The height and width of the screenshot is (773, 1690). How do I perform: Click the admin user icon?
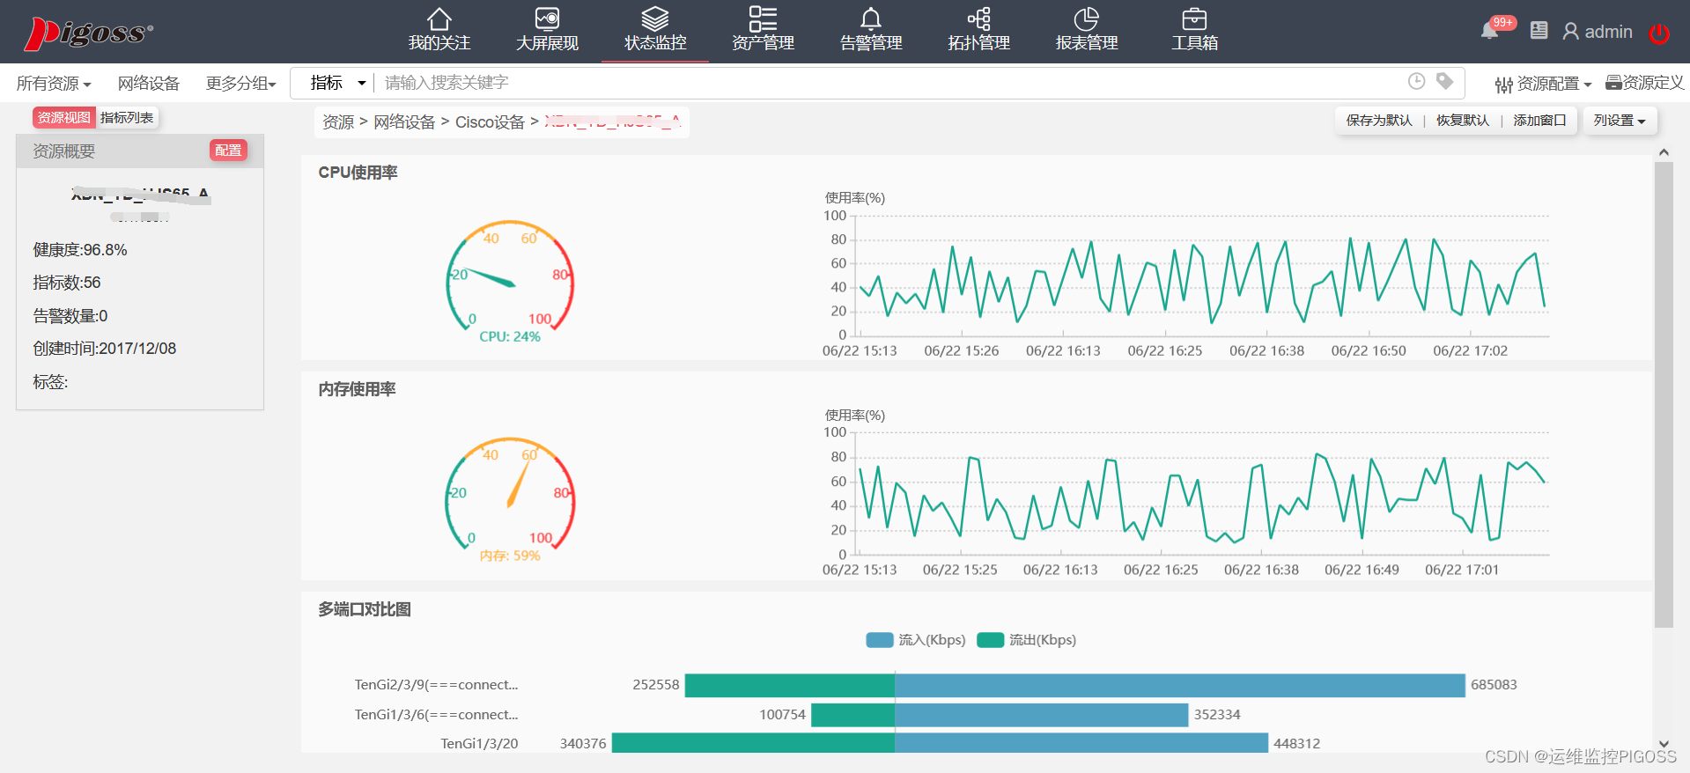[x=1570, y=32]
